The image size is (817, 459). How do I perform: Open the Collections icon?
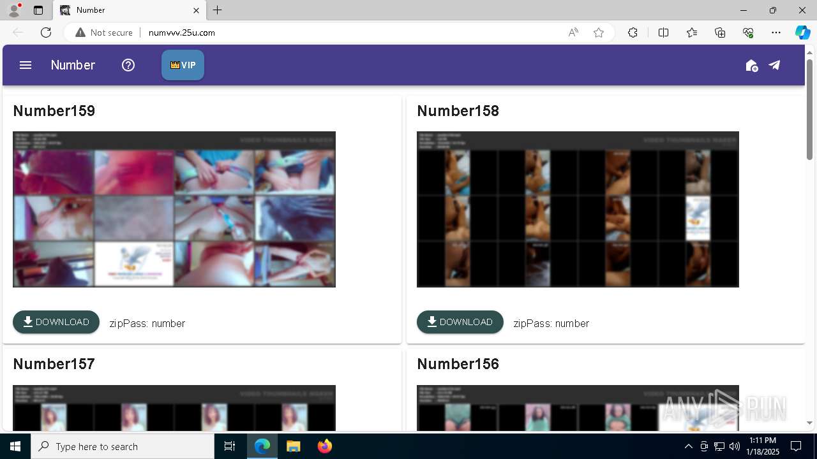point(720,33)
